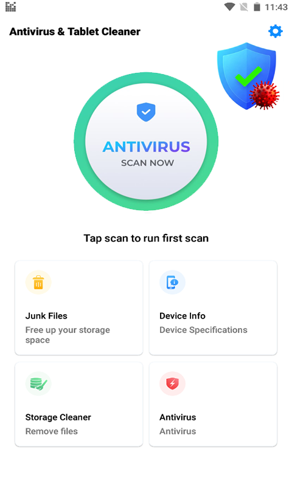Open settings via the blue gear icon

tap(275, 32)
